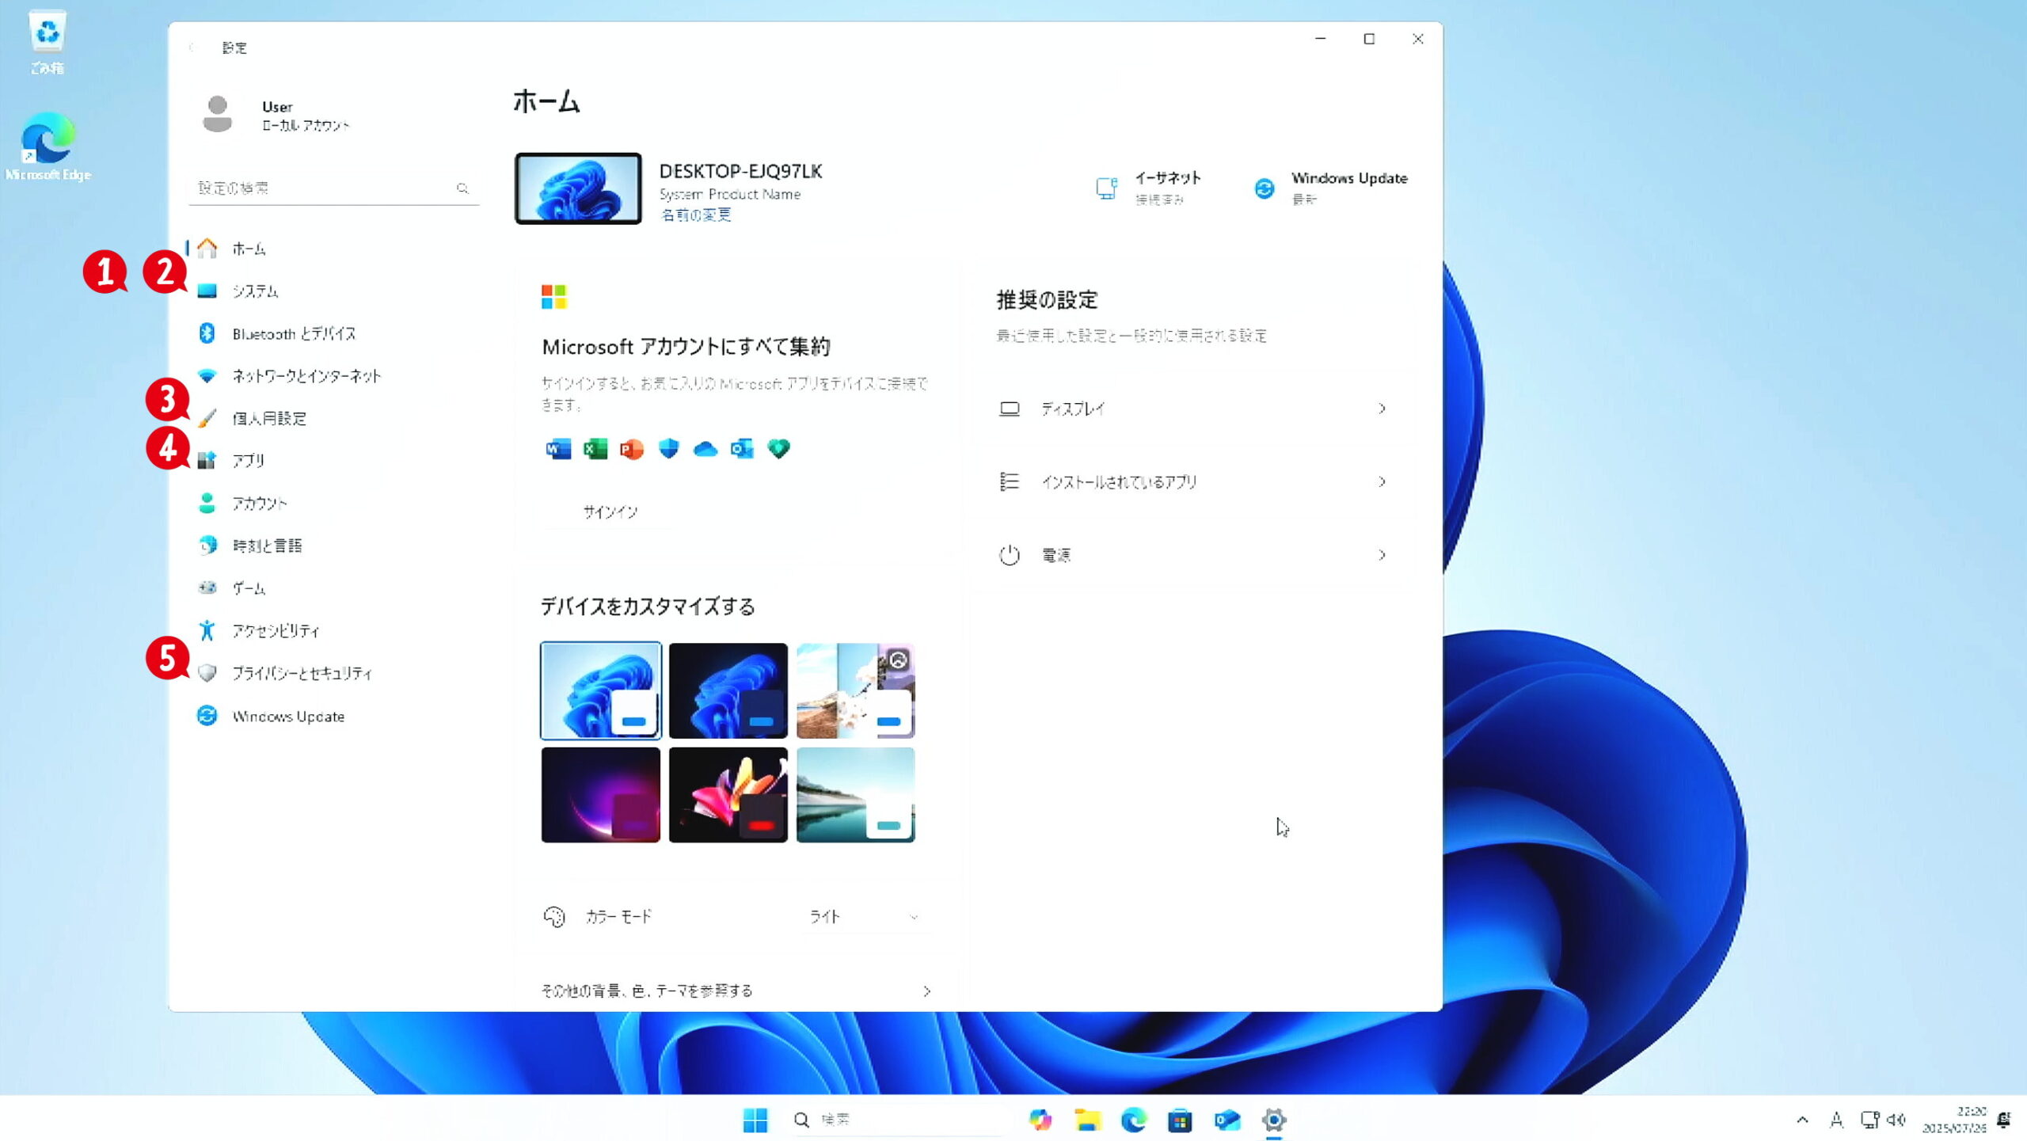Viewport: 2027px width, 1141px height.
Task: Open the Start menu from the taskbar
Action: coord(755,1120)
